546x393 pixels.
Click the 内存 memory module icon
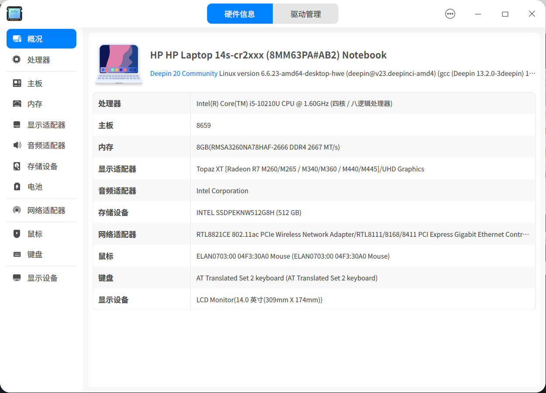click(x=17, y=104)
